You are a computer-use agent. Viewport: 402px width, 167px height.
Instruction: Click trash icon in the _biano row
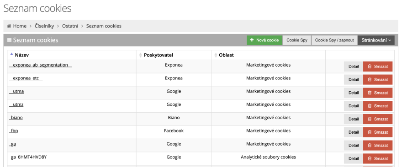370,119
